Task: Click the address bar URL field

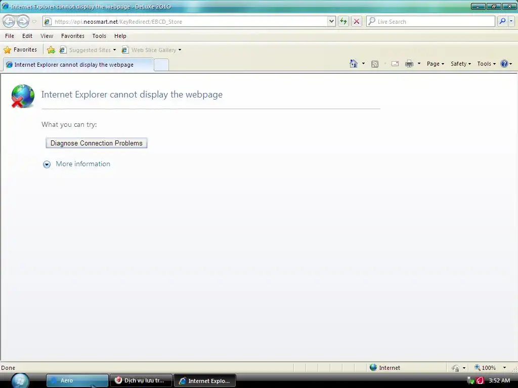Action: [x=185, y=21]
